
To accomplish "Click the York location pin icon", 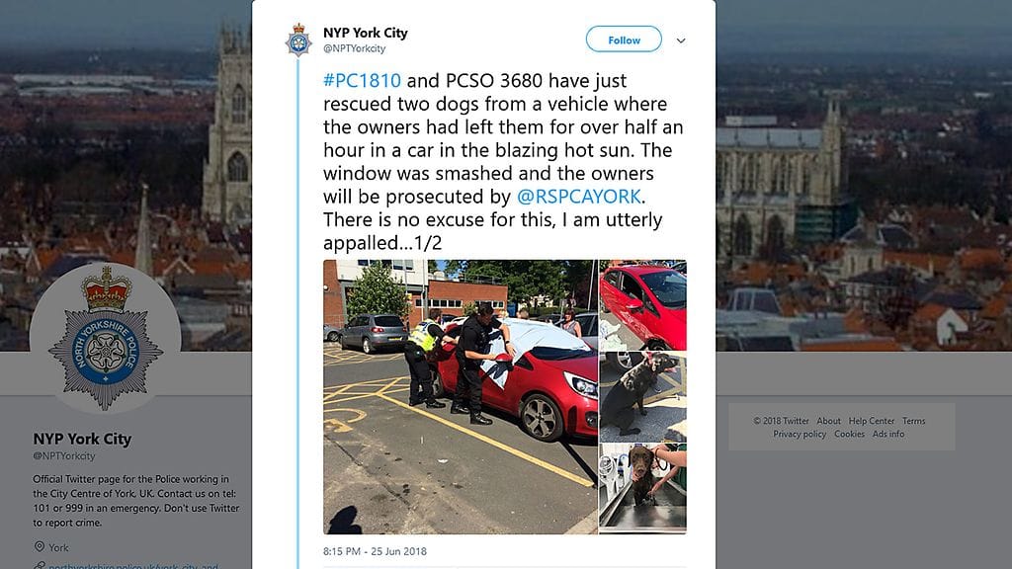I will click(x=40, y=547).
